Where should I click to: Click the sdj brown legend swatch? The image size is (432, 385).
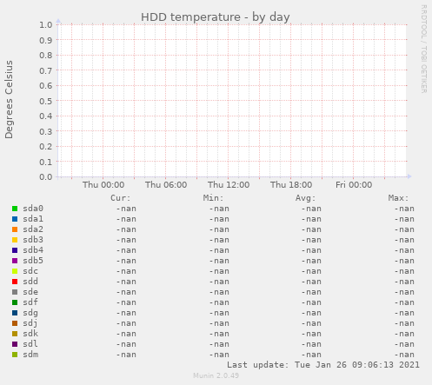point(15,323)
